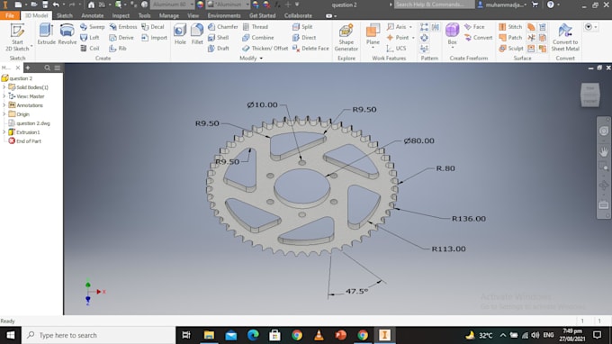Image resolution: width=612 pixels, height=344 pixels.
Task: Expand the Extrusion1 node
Action: tap(4, 132)
